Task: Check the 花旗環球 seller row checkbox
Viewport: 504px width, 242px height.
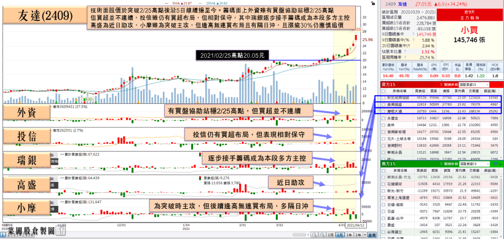Action: coord(384,184)
